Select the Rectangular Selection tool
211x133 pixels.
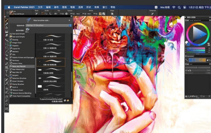[x=6, y=44]
